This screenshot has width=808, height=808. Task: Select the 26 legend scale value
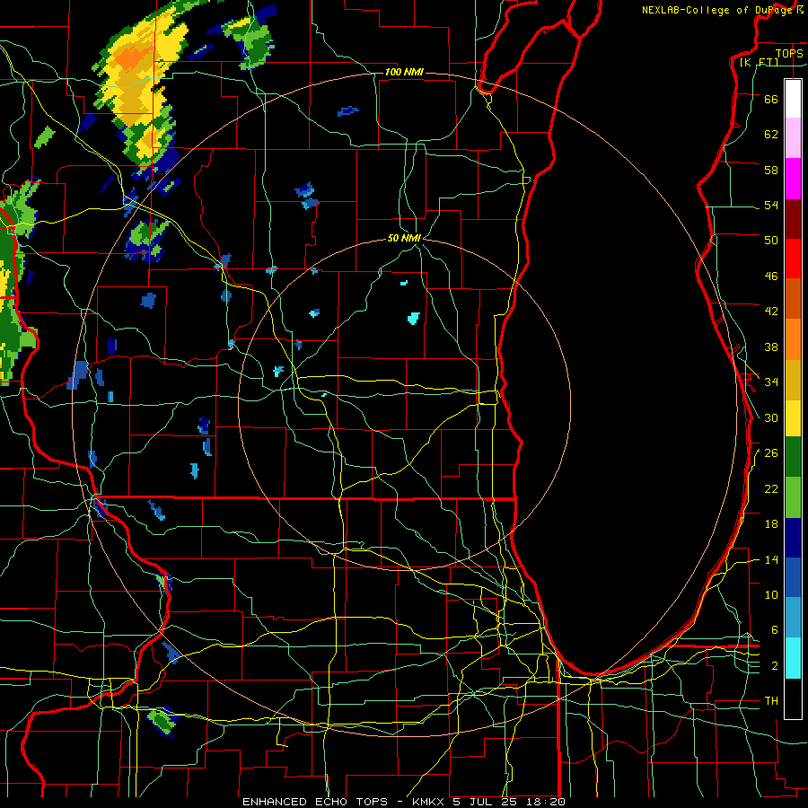771,453
